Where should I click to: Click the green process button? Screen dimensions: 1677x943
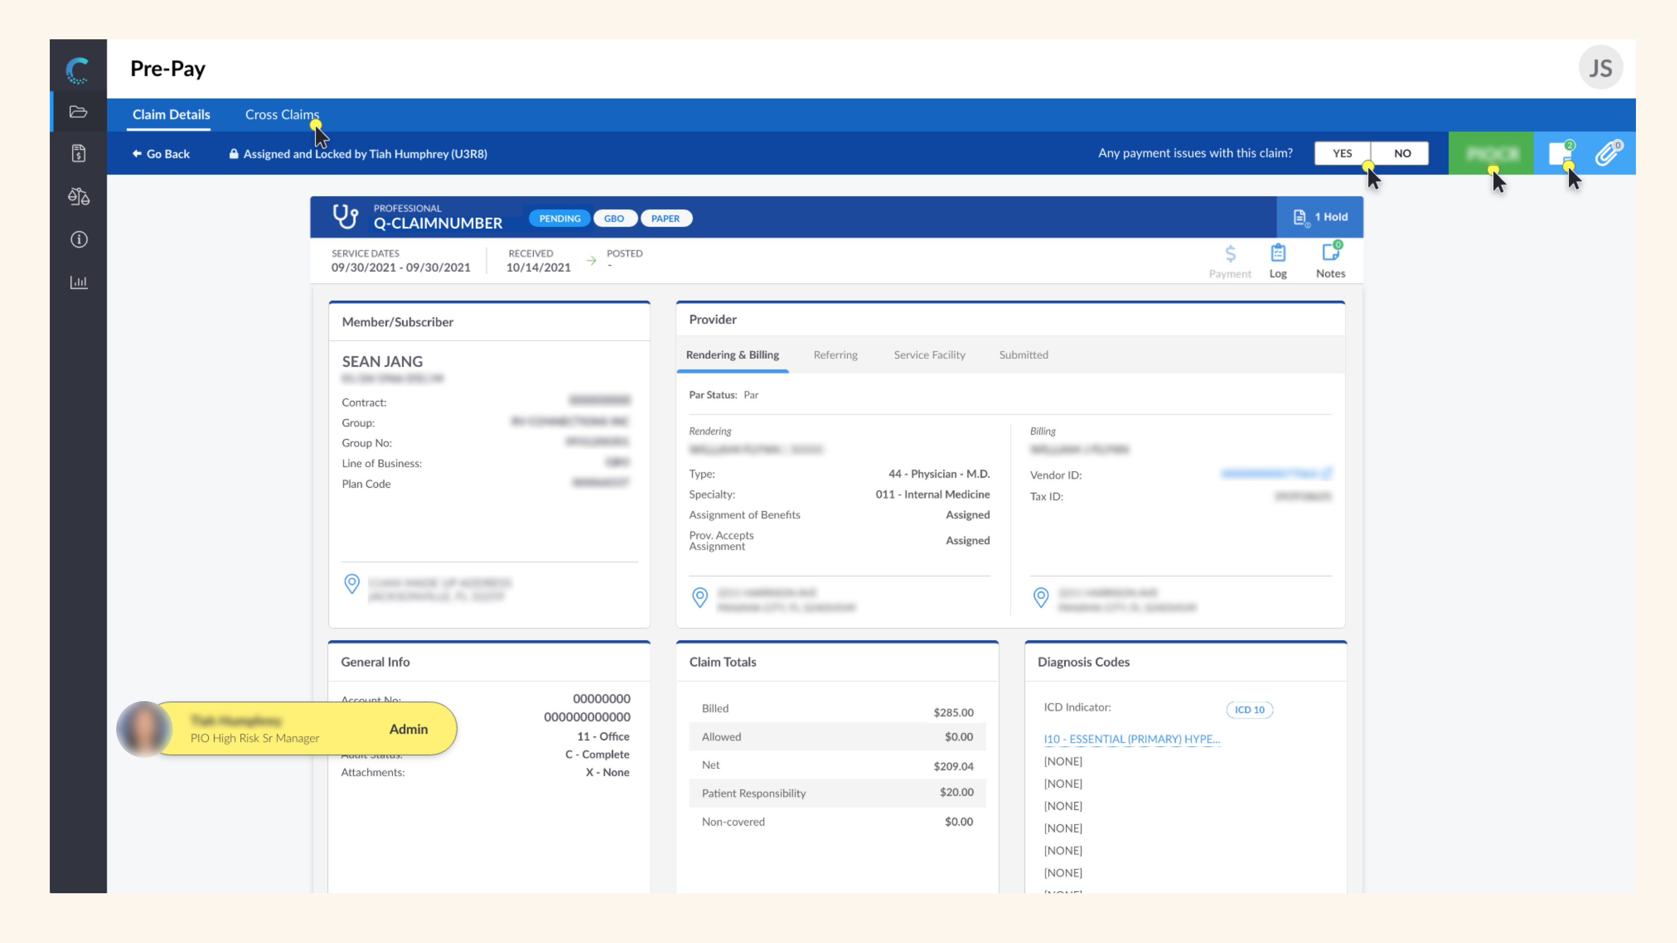tap(1491, 154)
